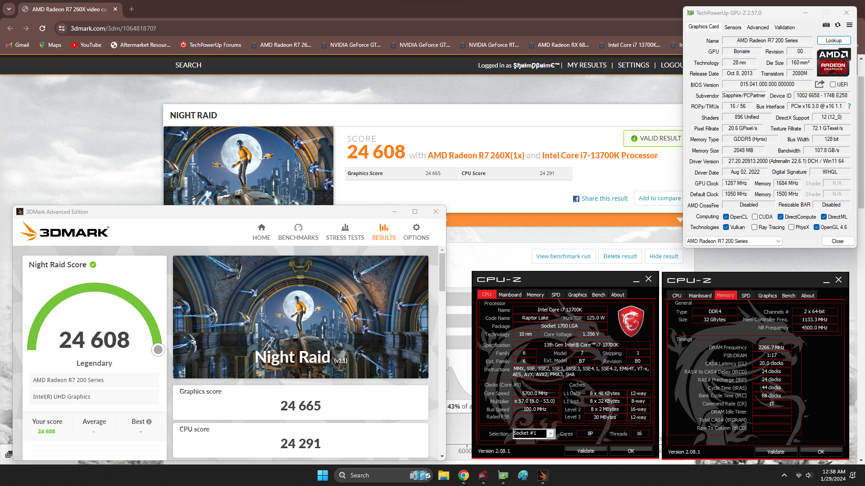Click the 3DMark logo in the app

coord(64,231)
